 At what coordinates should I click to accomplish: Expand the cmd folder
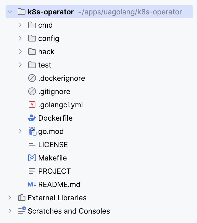20,25
